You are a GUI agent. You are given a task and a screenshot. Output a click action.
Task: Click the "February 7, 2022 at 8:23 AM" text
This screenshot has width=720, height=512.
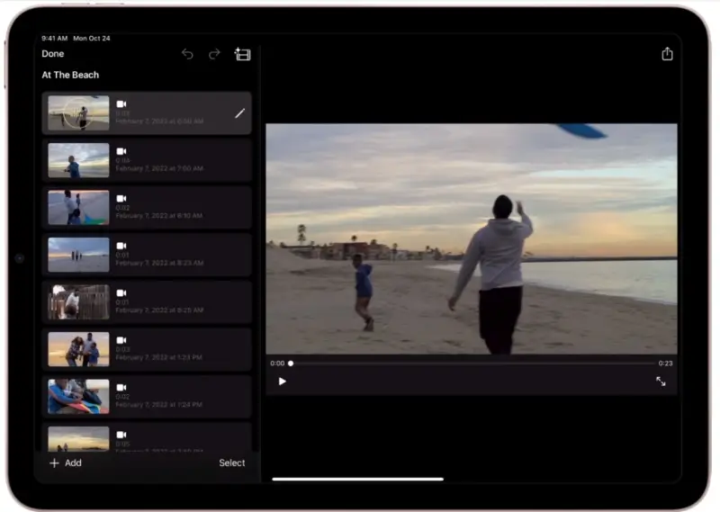159,263
